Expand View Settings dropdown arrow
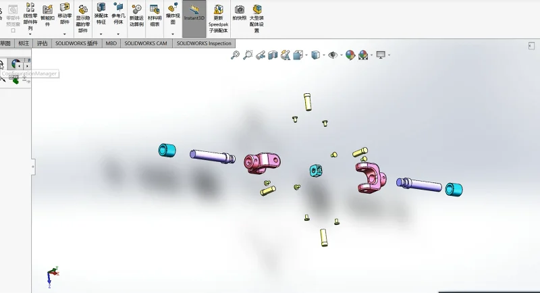540x293 pixels. 389,55
